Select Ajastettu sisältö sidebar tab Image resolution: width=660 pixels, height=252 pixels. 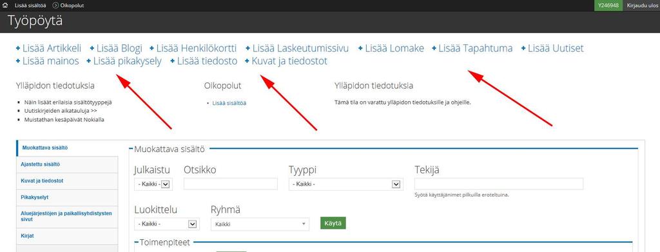67,164
